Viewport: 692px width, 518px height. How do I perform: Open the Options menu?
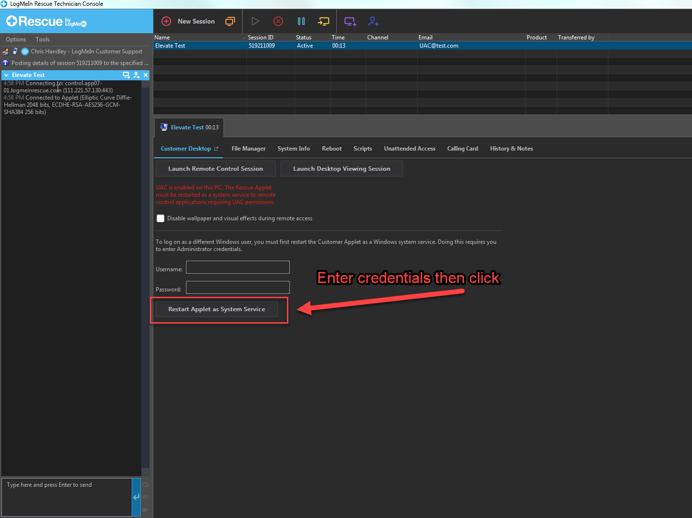click(16, 39)
